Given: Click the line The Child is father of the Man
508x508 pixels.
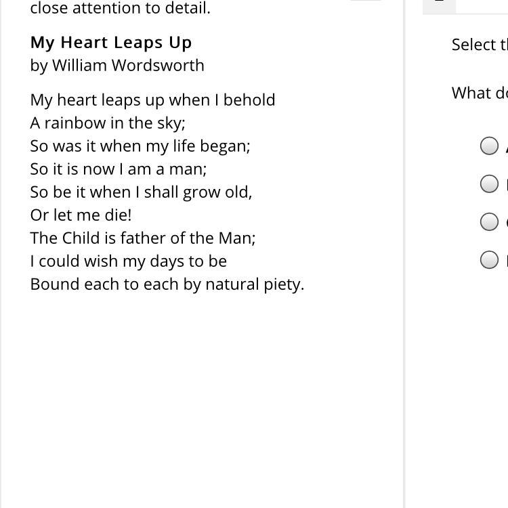Looking at the screenshot, I should 143,238.
